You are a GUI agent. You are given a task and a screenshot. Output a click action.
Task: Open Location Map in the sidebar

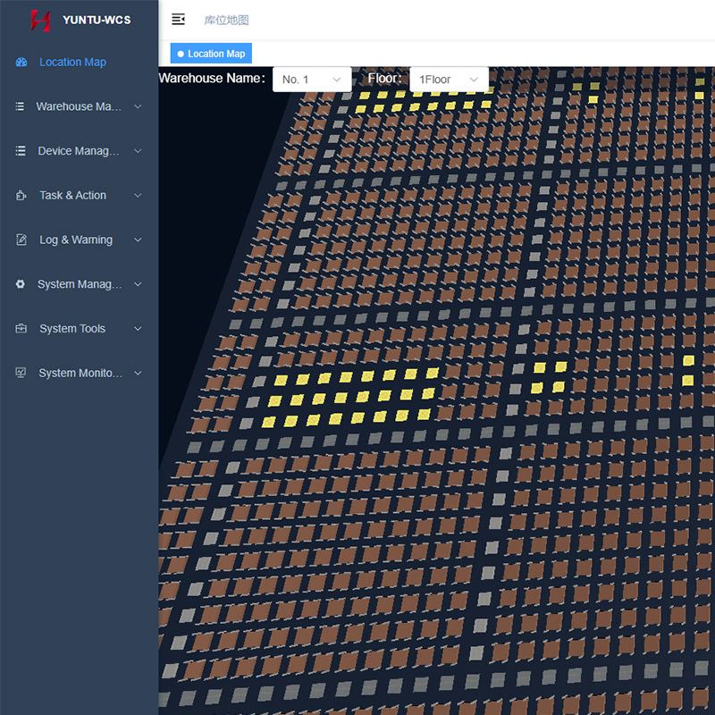[x=72, y=63]
